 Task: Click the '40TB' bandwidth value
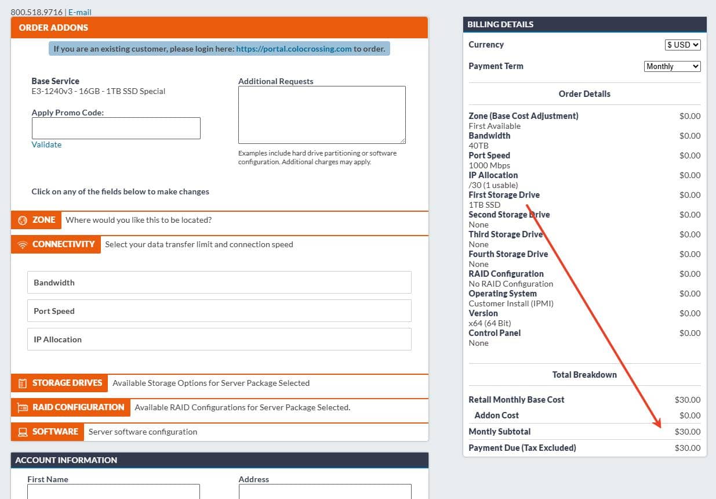point(479,146)
